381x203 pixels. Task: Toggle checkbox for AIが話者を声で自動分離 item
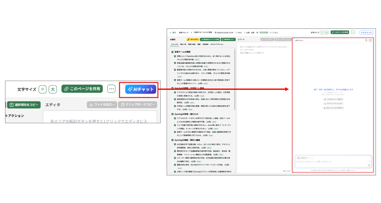[175, 144]
